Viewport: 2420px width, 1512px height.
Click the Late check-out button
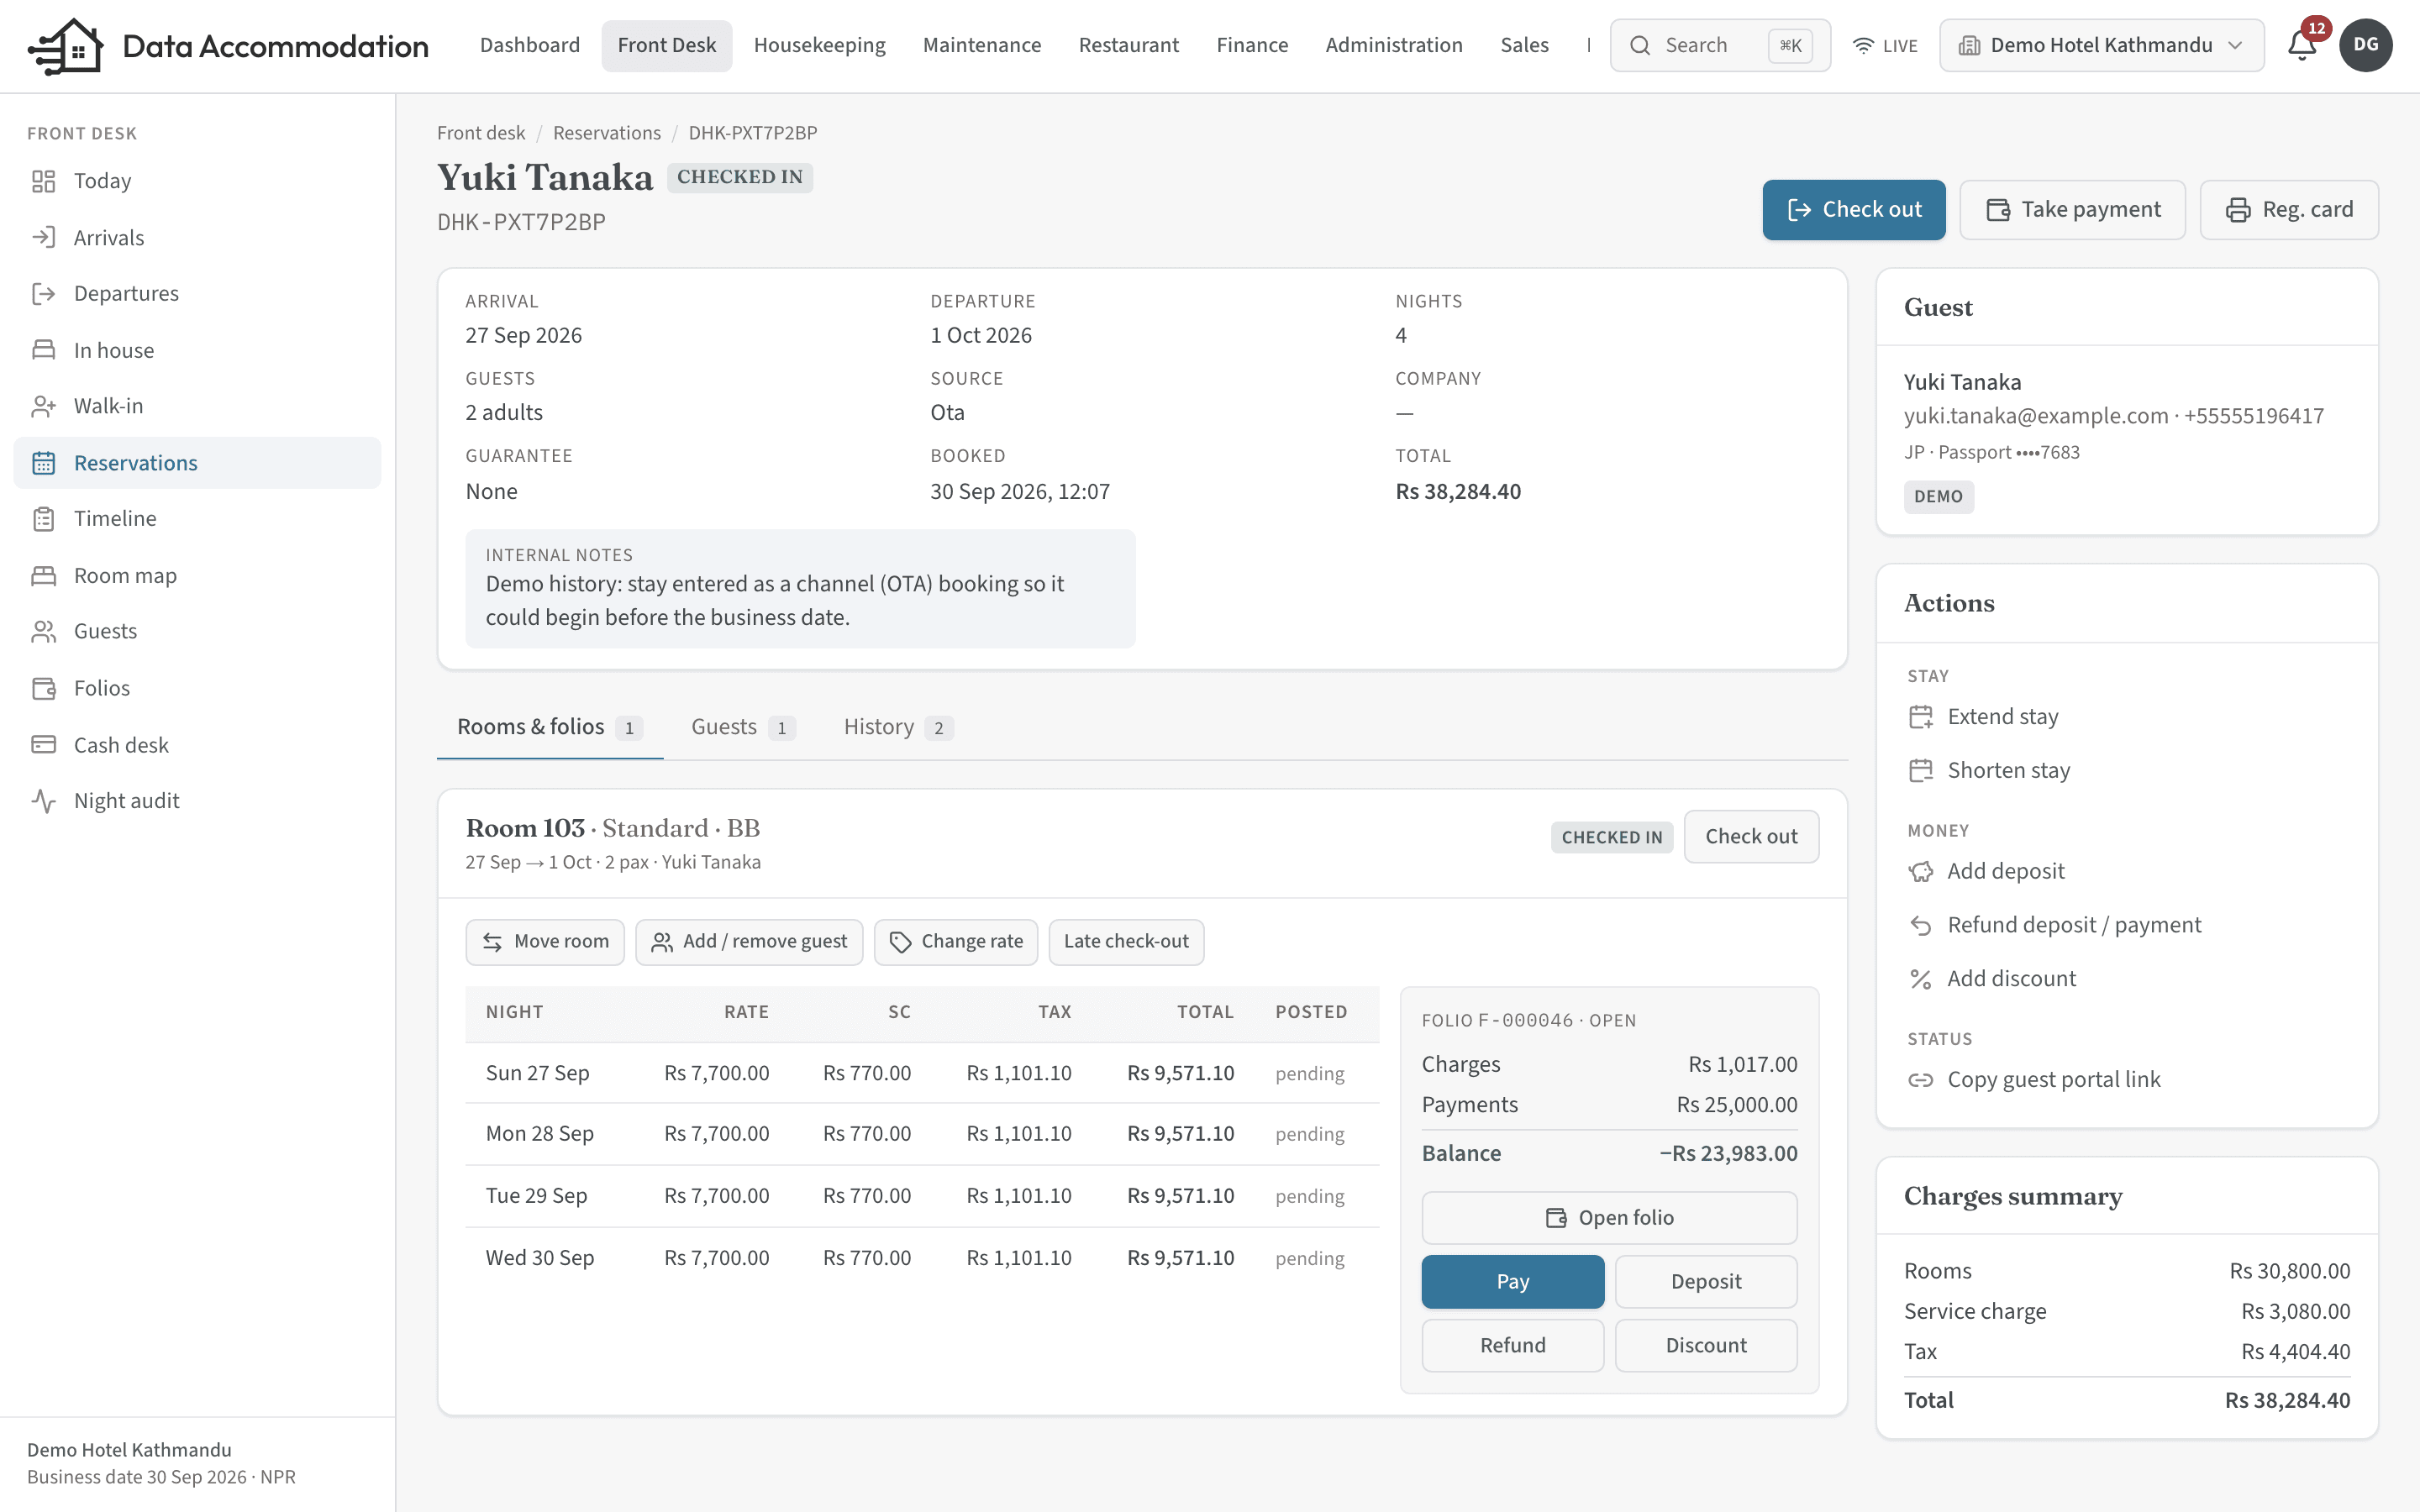point(1126,942)
